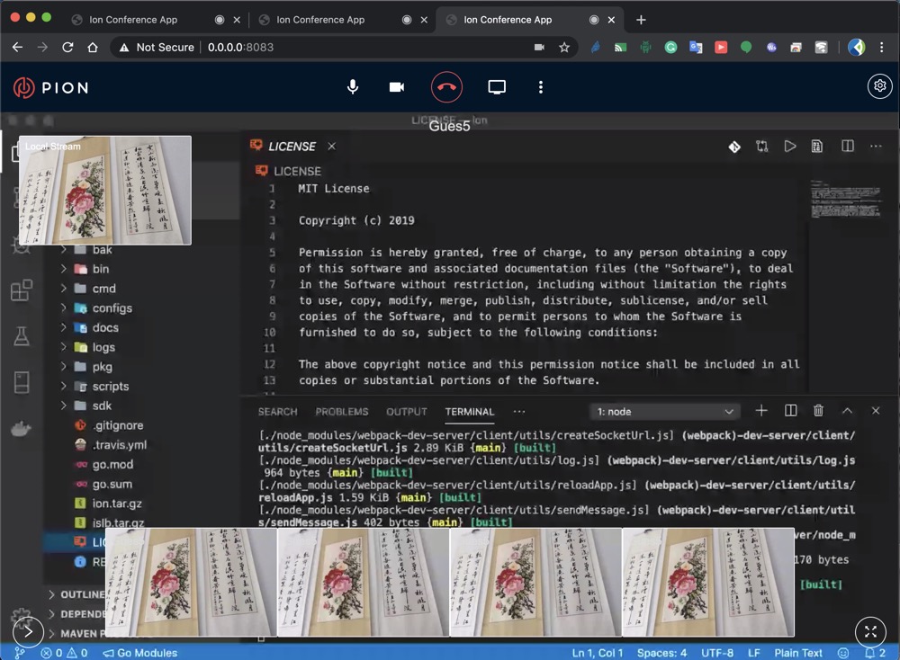Click the compare changes icon in editor toolbar
900x660 pixels.
[761, 147]
